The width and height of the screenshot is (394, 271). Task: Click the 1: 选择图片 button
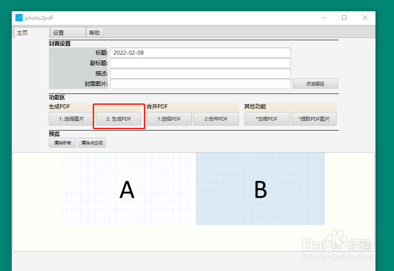pyautogui.click(x=71, y=119)
